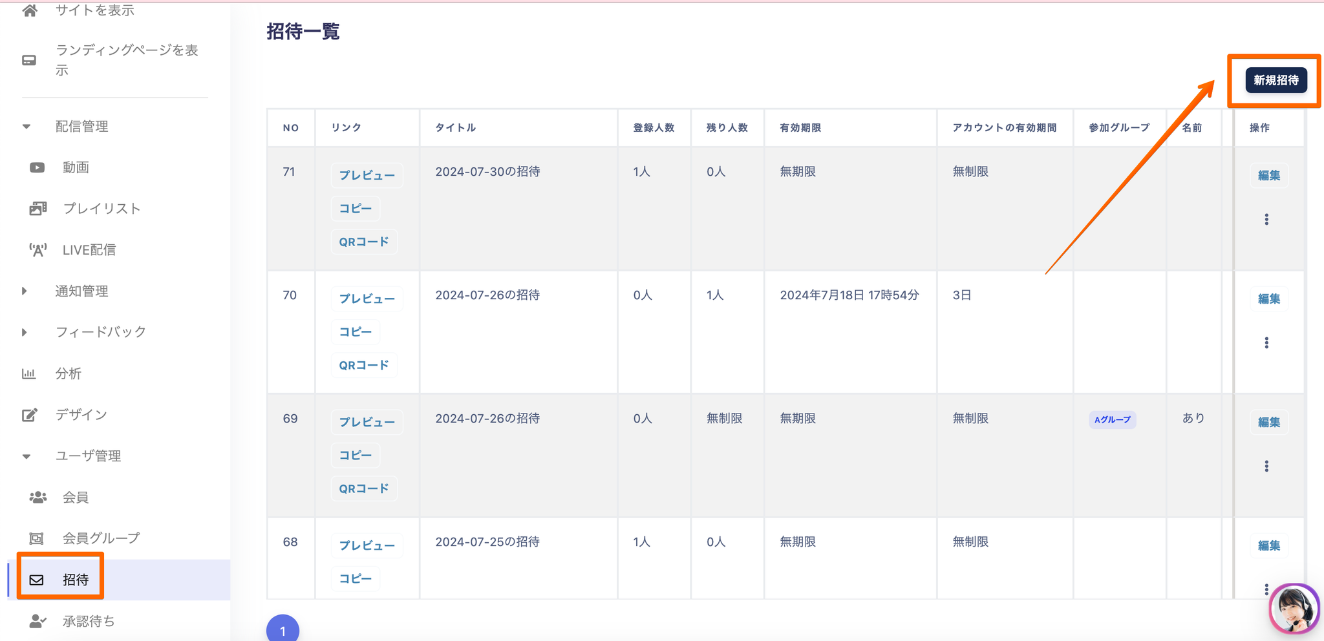
Task: Open the support chat avatar
Action: pos(1294,609)
